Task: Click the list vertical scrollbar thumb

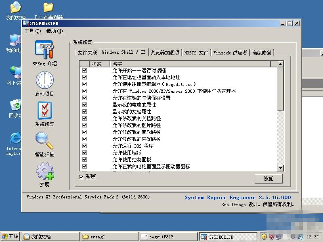Action: (x=280, y=89)
